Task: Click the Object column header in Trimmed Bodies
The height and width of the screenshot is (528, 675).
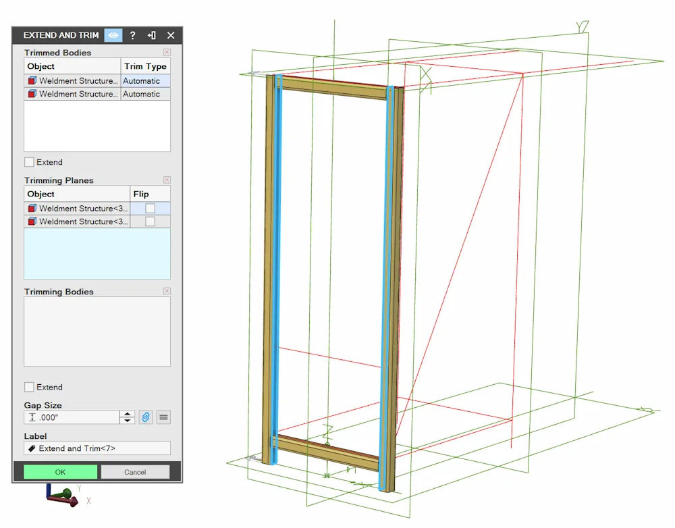Action: [x=72, y=66]
